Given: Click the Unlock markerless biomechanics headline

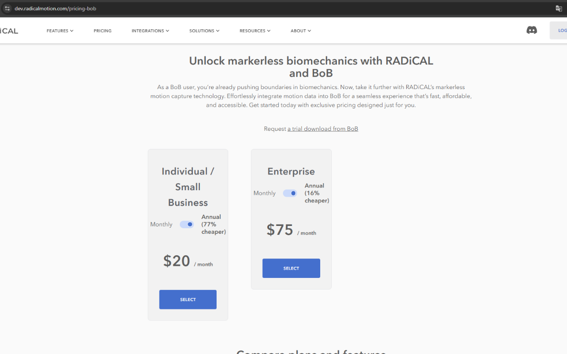Looking at the screenshot, I should pos(311,67).
